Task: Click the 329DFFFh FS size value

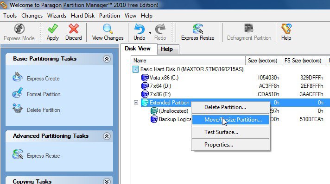Action: tap(311, 78)
